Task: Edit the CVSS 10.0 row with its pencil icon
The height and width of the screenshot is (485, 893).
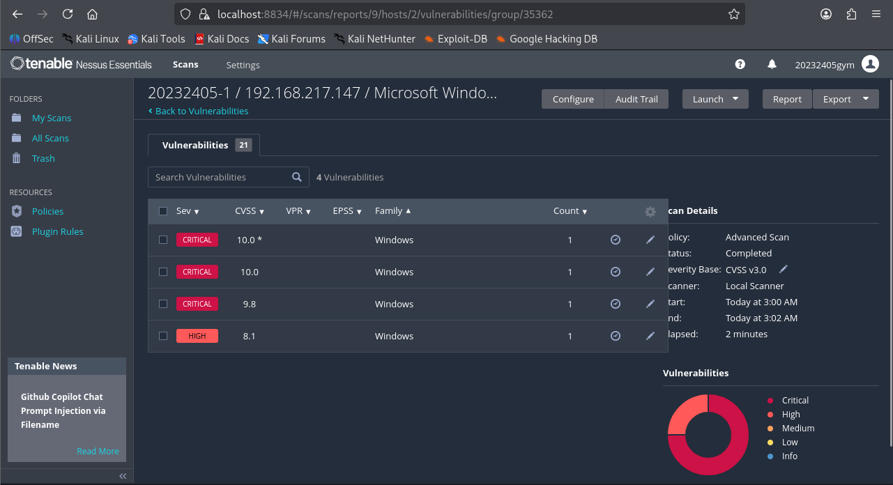Action: point(650,272)
